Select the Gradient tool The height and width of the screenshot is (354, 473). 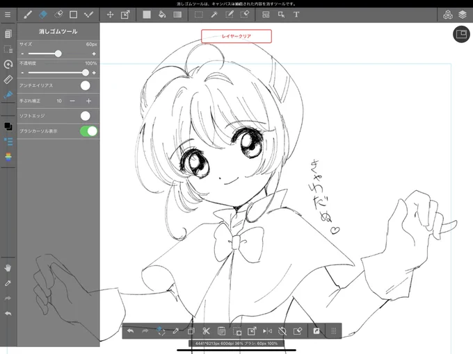[177, 15]
